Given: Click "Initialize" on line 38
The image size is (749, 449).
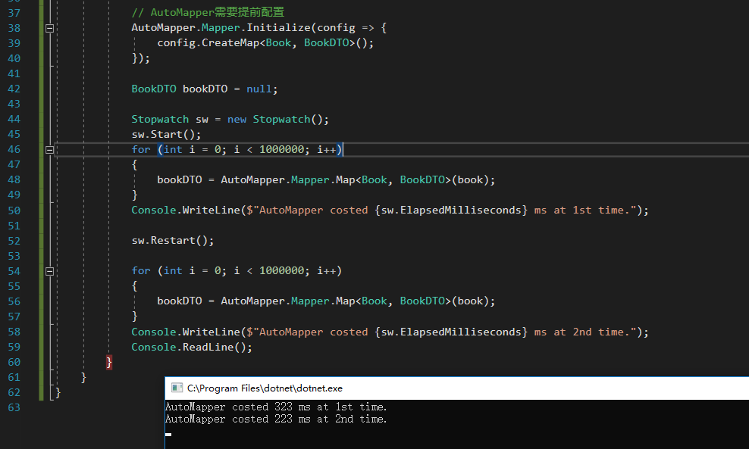Looking at the screenshot, I should [x=278, y=28].
